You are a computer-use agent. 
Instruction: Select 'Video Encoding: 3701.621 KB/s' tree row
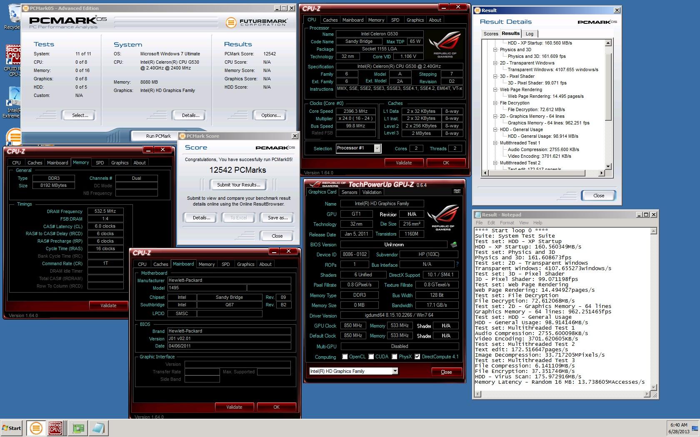tap(539, 156)
